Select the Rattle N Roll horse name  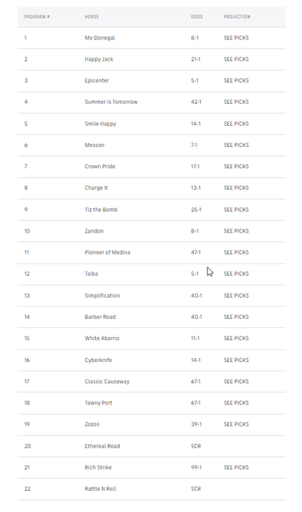pos(100,489)
